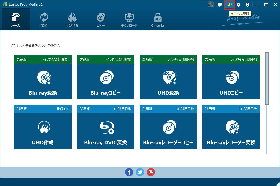Open the help question mark icon
Screen dimensions: 280x186
point(247,5)
